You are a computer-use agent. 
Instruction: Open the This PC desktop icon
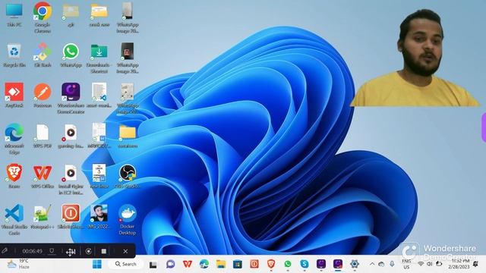[x=14, y=14]
